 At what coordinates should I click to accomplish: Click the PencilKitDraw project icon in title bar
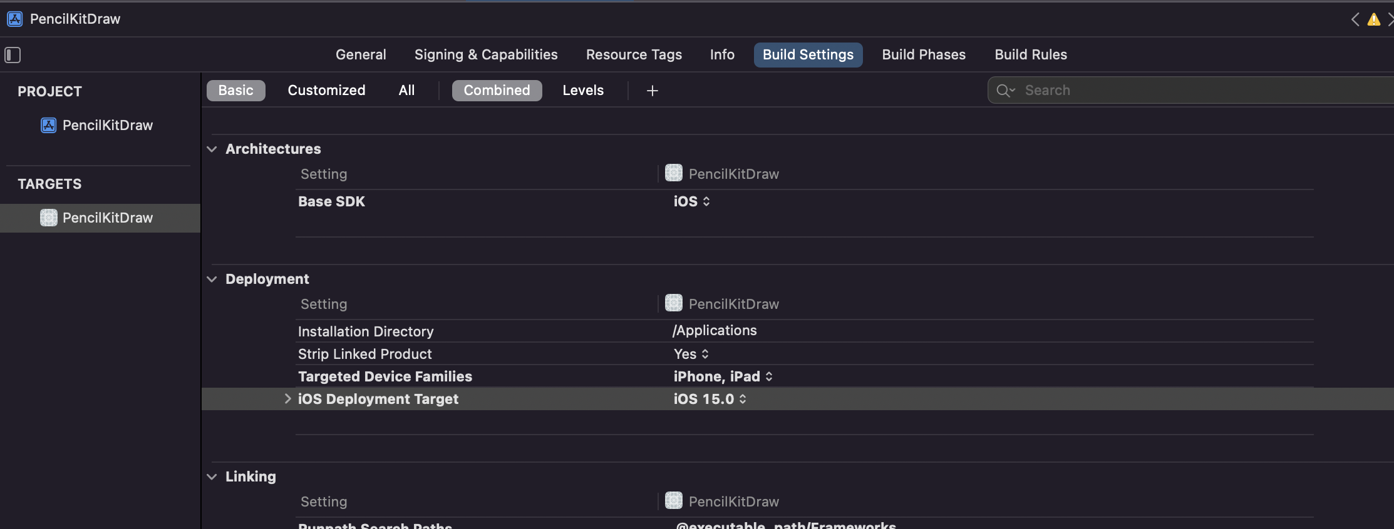pyautogui.click(x=15, y=19)
